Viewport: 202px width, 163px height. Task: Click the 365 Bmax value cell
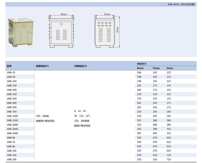coord(139,133)
